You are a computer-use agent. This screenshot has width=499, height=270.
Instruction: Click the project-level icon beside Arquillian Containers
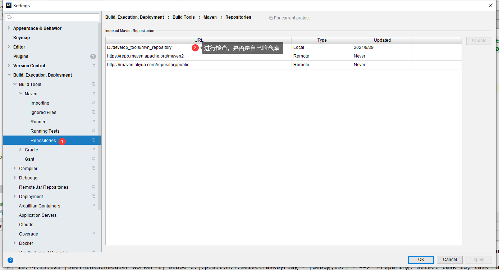[x=93, y=206]
